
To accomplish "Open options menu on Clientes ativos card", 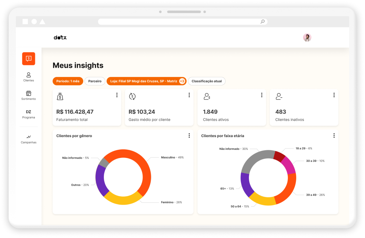I will (262, 95).
